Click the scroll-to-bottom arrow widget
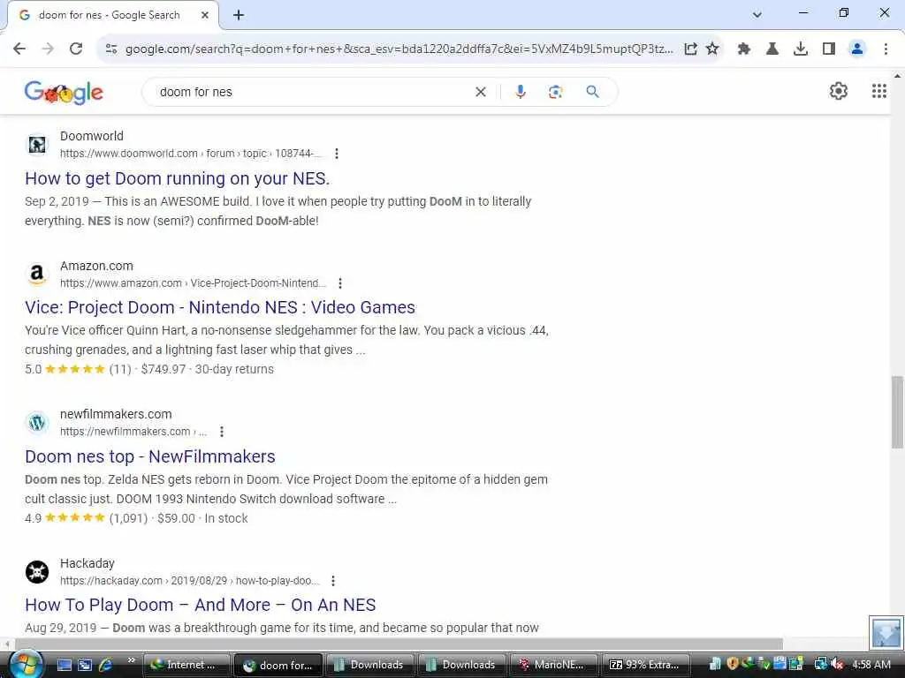Image resolution: width=905 pixels, height=678 pixels. point(886,632)
